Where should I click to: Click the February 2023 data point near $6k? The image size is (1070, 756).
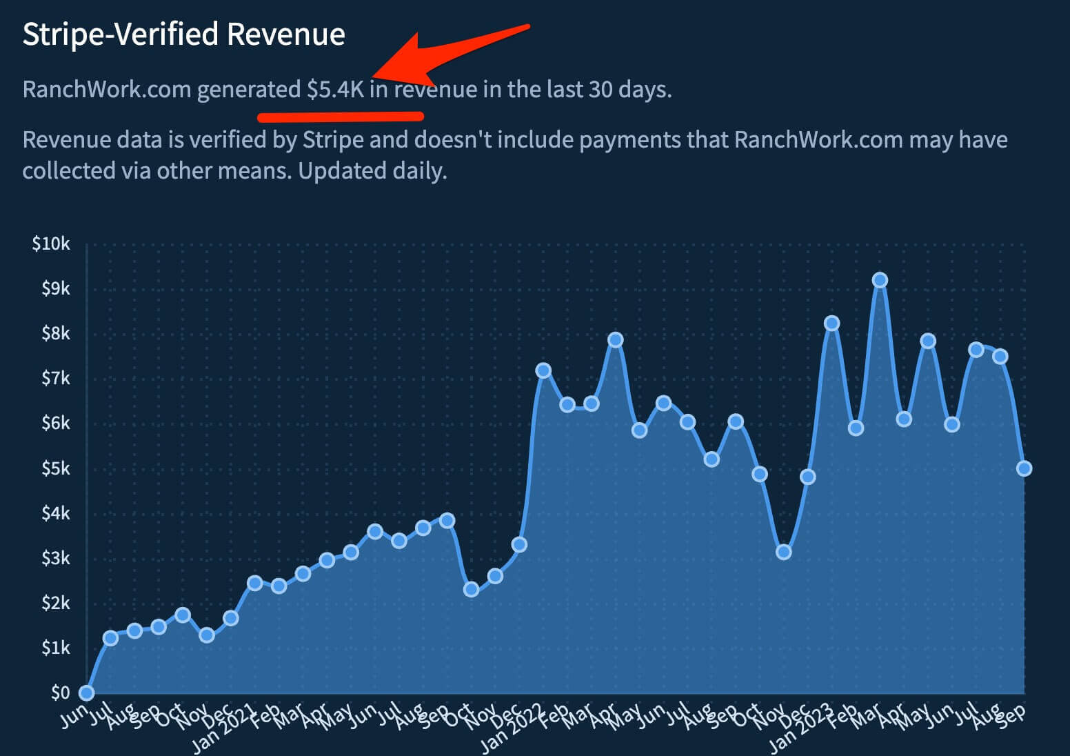[x=856, y=428]
